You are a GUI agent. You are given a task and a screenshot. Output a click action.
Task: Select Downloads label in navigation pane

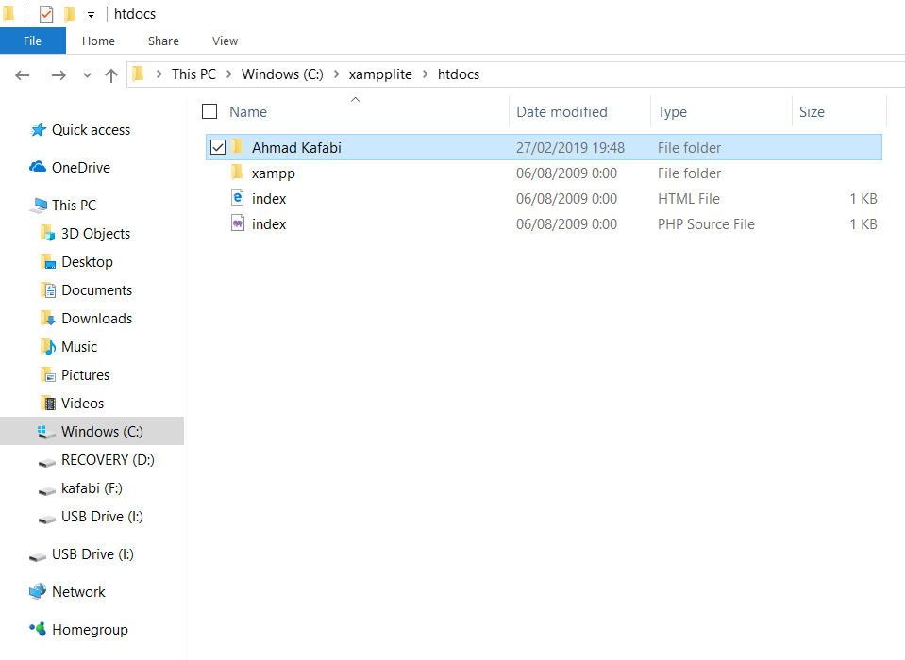click(97, 318)
